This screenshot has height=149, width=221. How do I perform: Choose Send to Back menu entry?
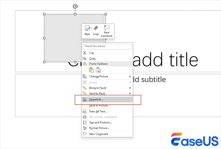click(107, 94)
